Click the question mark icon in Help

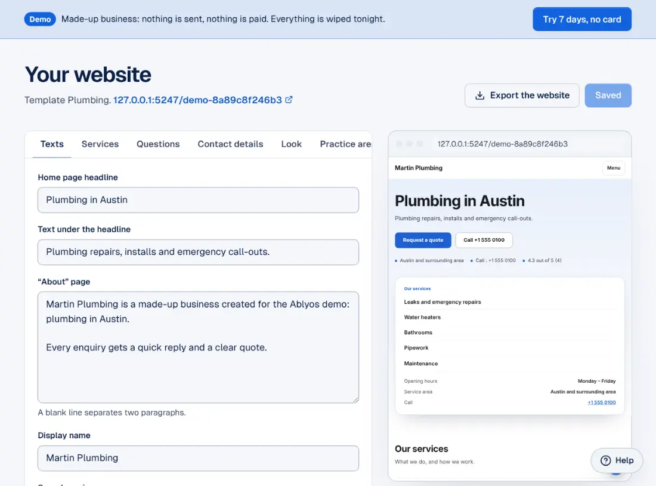point(605,460)
